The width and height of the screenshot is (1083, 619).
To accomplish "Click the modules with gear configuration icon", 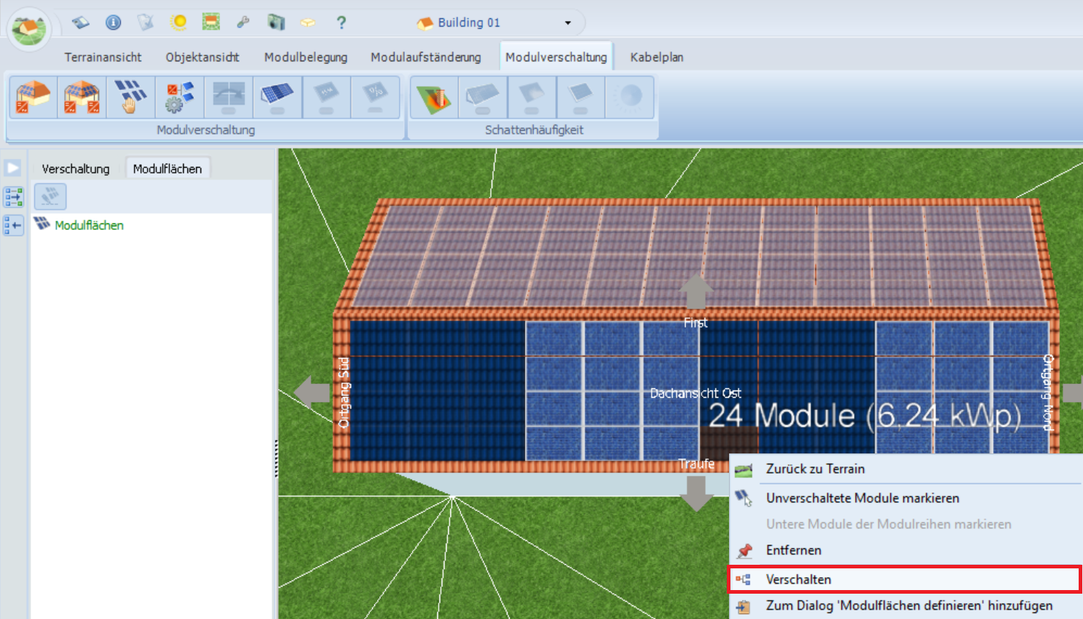I will pos(180,97).
